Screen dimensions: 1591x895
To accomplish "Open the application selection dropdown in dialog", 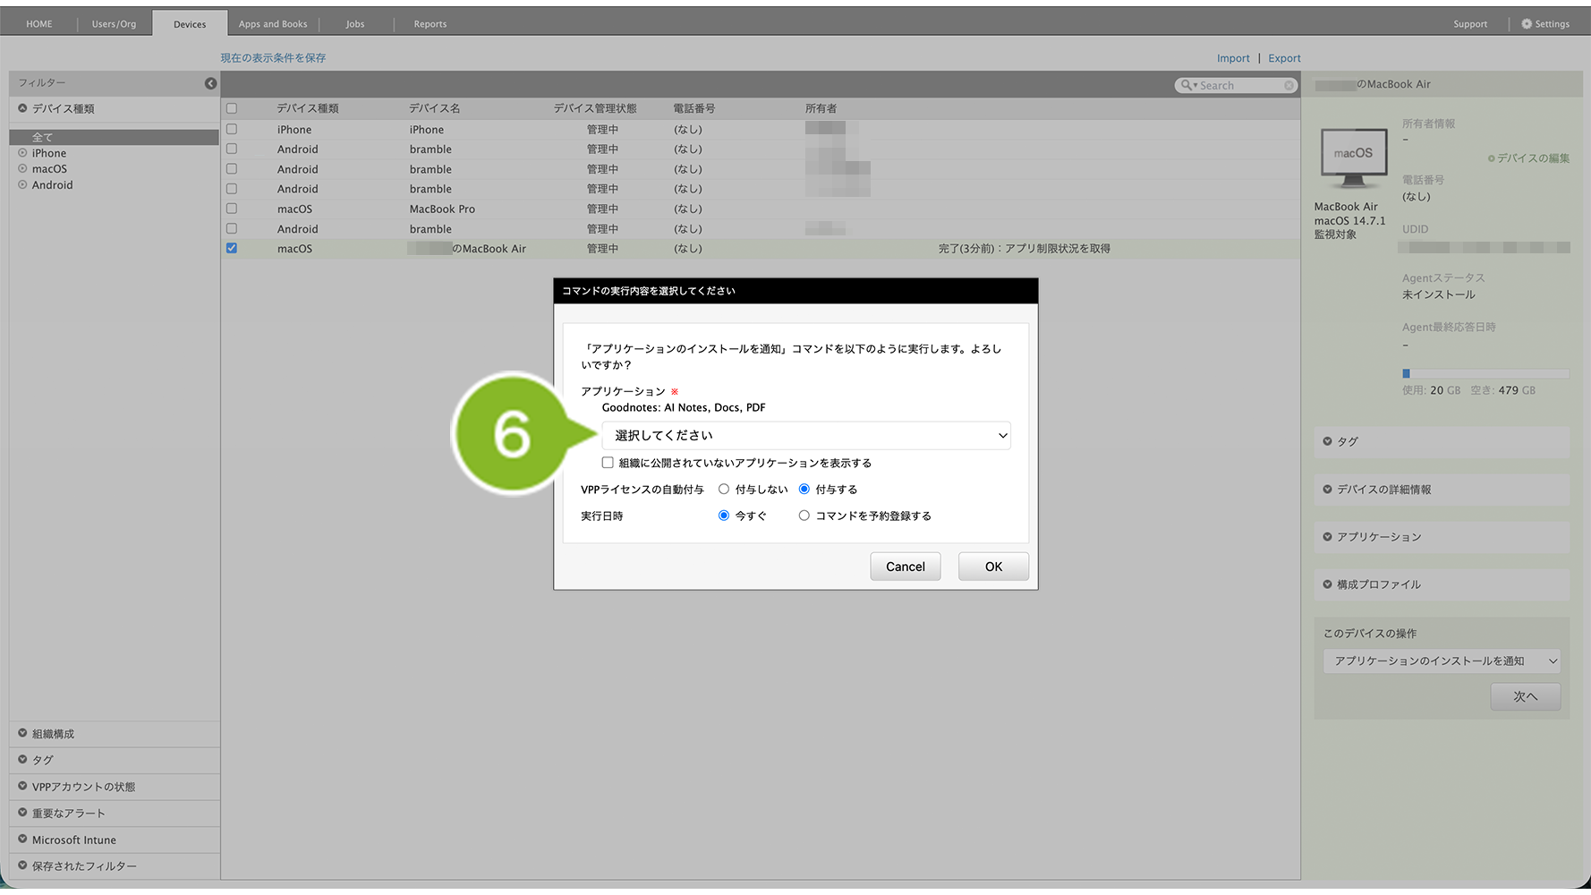I will (x=806, y=436).
